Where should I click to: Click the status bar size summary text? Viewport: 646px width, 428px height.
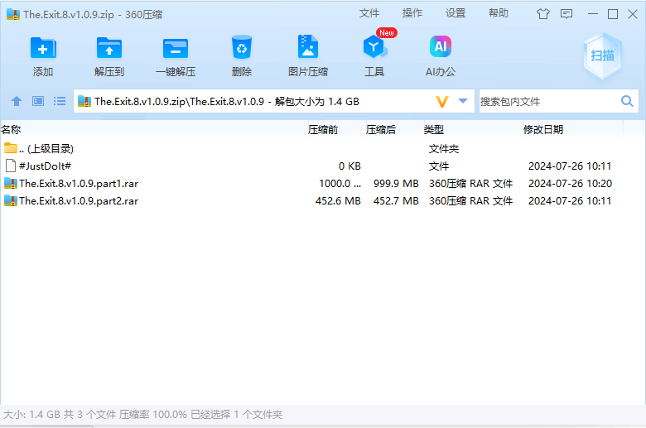pos(142,415)
